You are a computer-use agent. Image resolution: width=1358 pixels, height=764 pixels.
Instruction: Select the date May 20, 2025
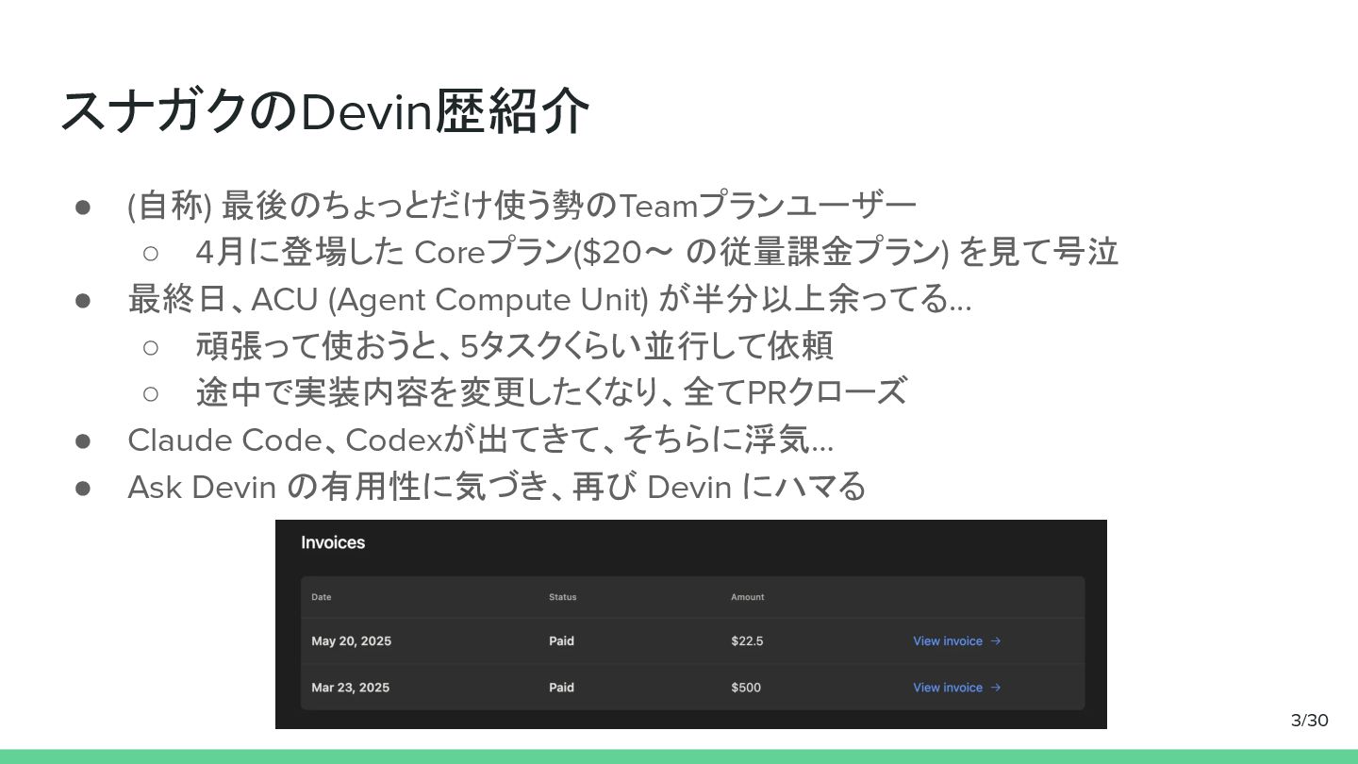351,641
